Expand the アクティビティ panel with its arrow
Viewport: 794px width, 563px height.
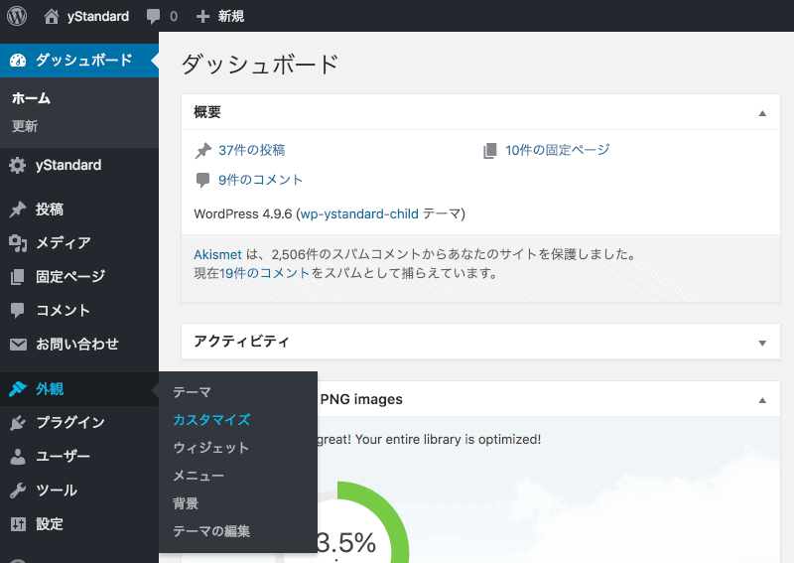762,344
